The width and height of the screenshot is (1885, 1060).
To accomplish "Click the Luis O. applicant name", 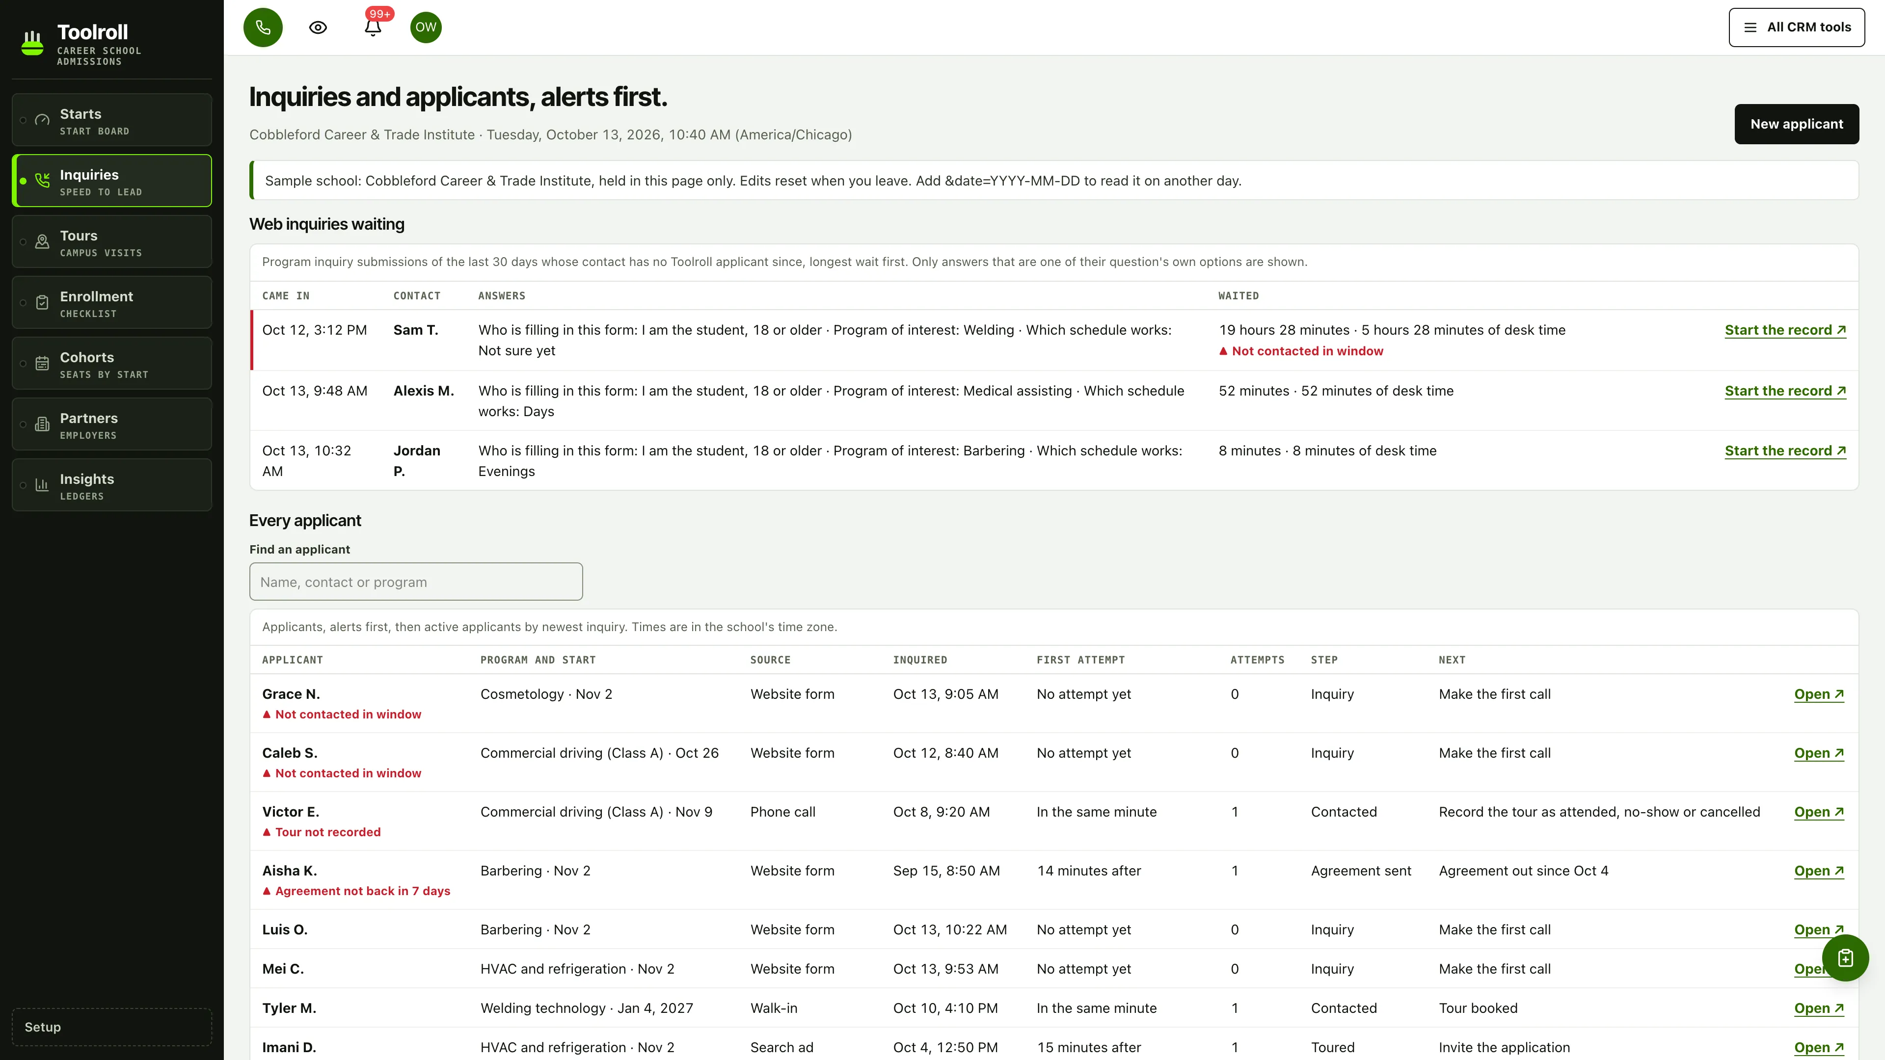I will point(285,930).
